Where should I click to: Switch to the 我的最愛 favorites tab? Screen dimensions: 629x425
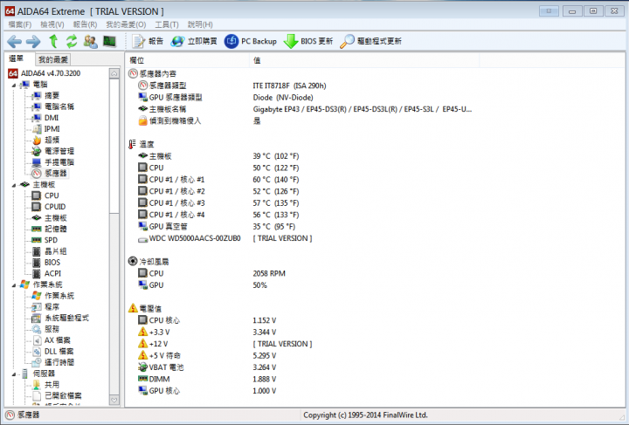[x=53, y=59]
